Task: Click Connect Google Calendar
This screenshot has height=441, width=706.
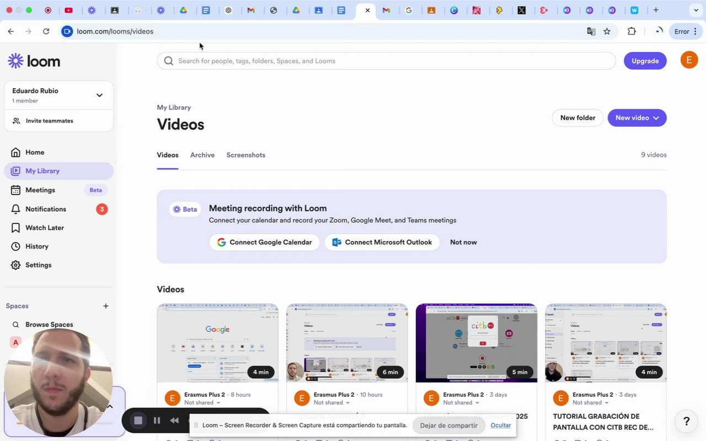Action: pyautogui.click(x=264, y=242)
